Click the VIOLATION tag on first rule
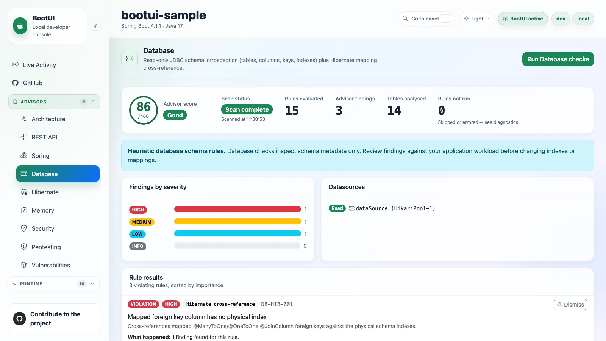The width and height of the screenshot is (606, 341). click(143, 304)
